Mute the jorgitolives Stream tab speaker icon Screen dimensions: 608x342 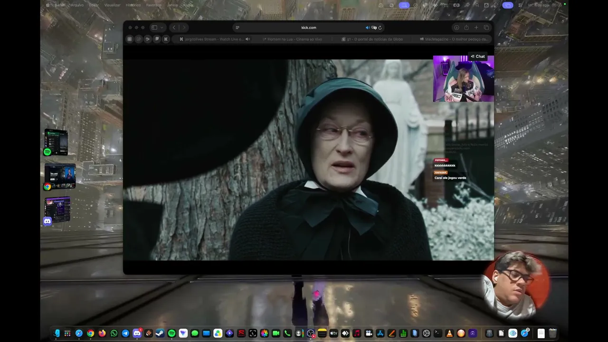tap(247, 39)
